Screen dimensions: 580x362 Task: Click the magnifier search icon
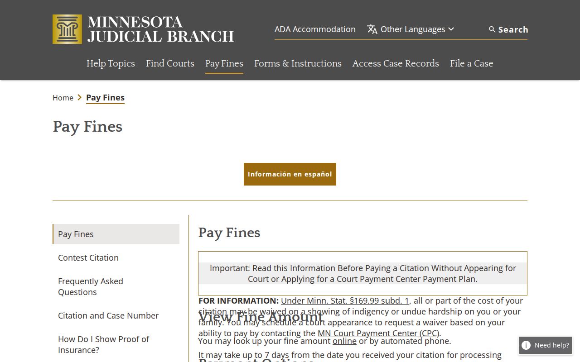point(492,29)
